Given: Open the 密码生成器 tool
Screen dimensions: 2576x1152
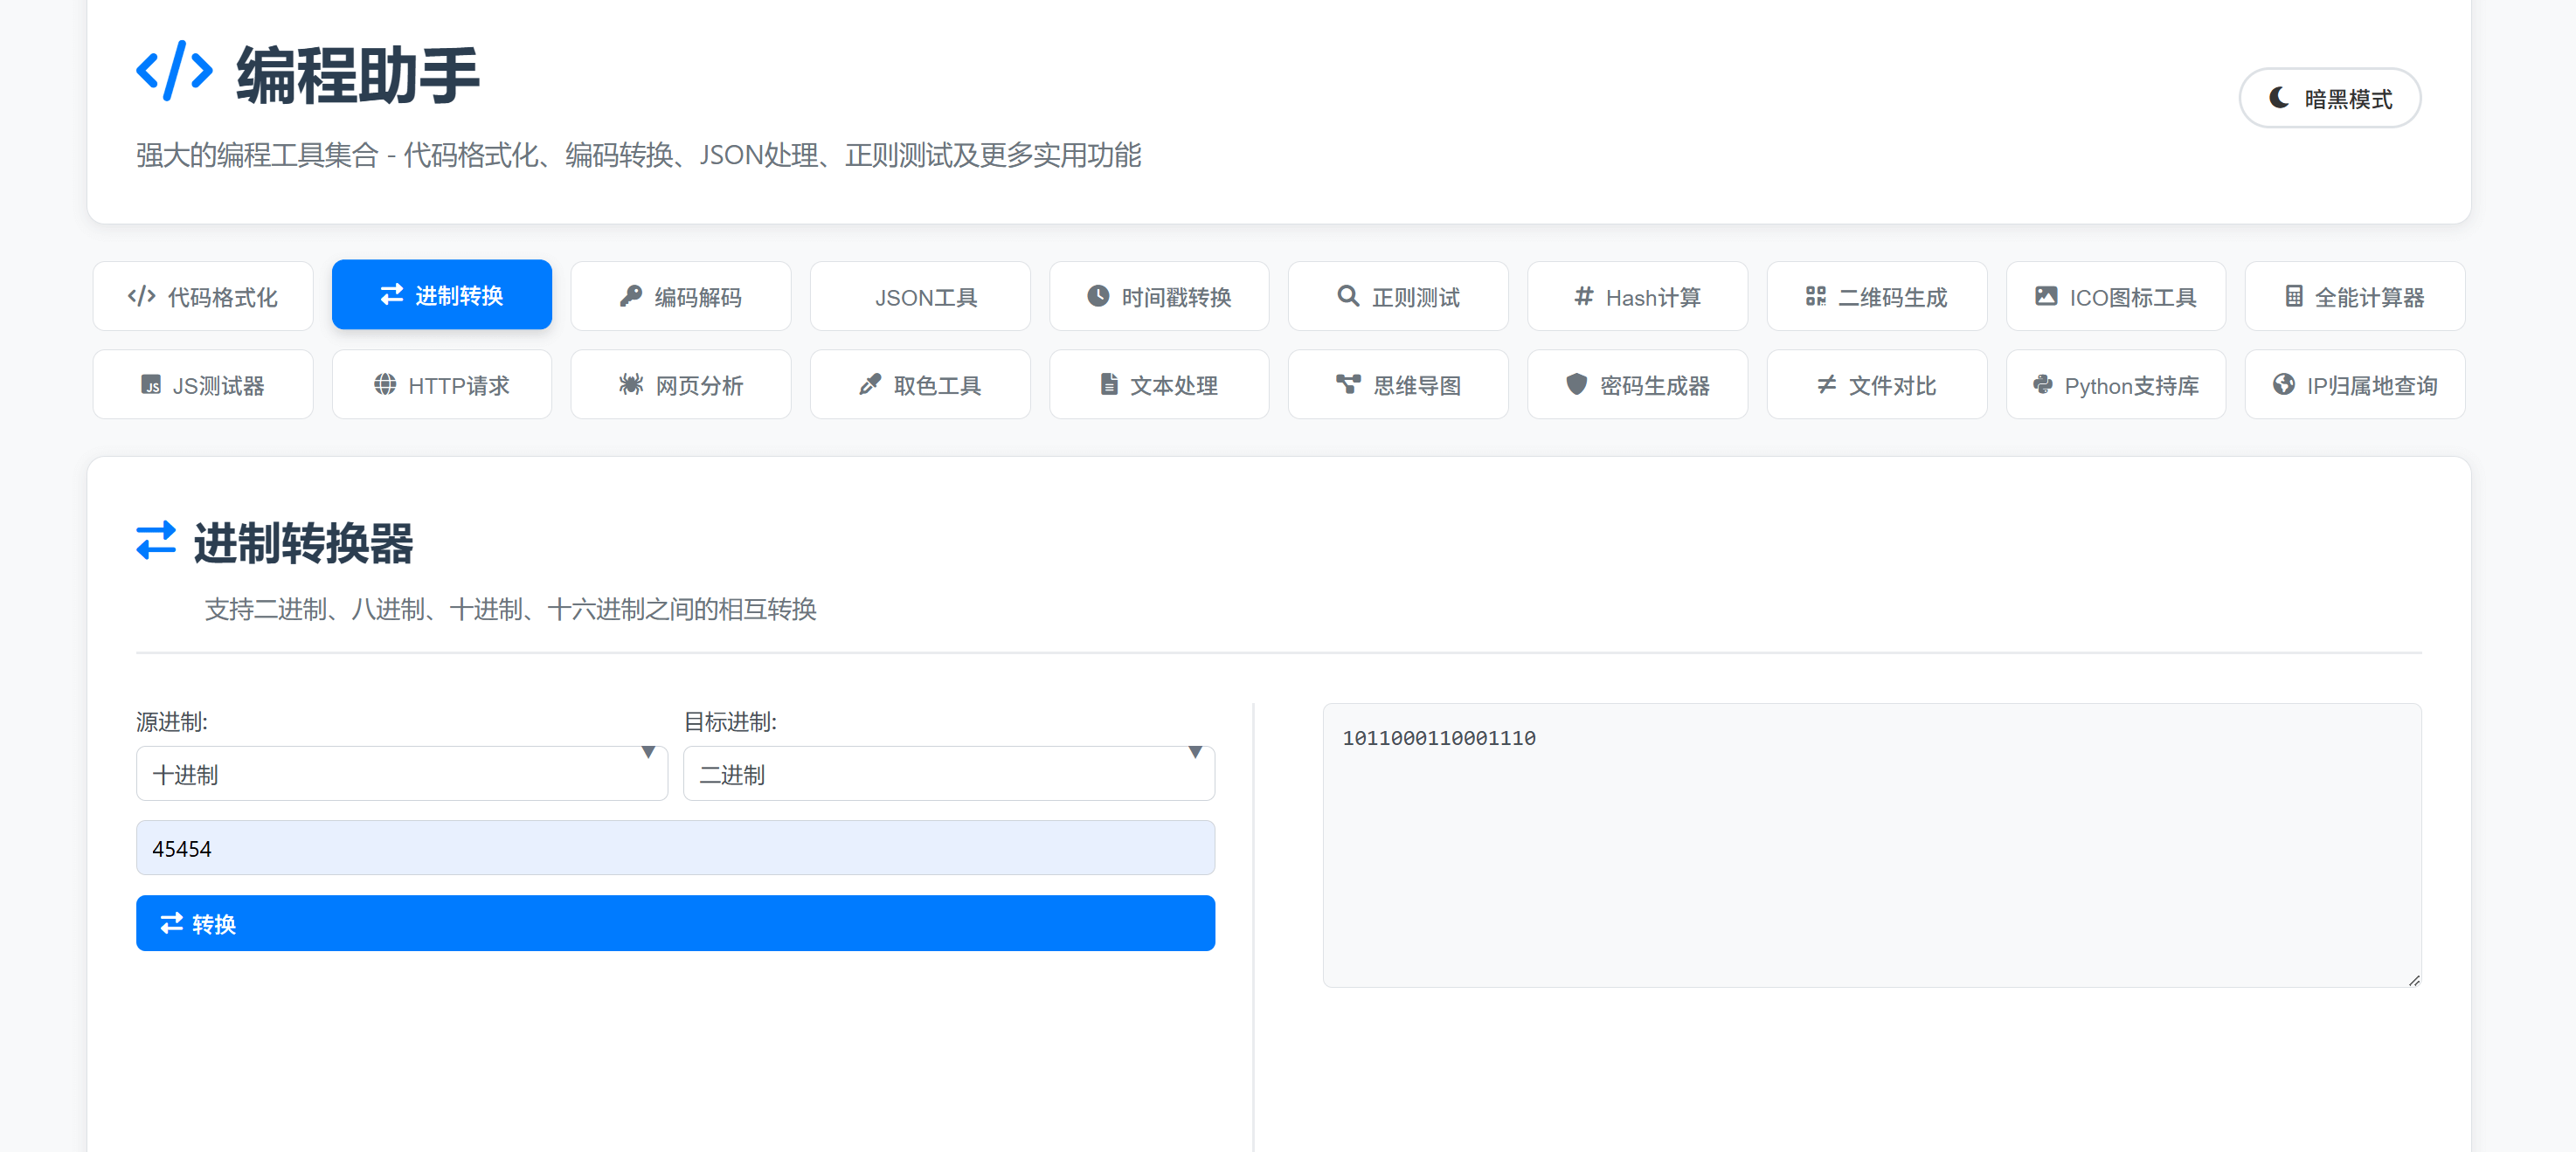Looking at the screenshot, I should (1637, 383).
